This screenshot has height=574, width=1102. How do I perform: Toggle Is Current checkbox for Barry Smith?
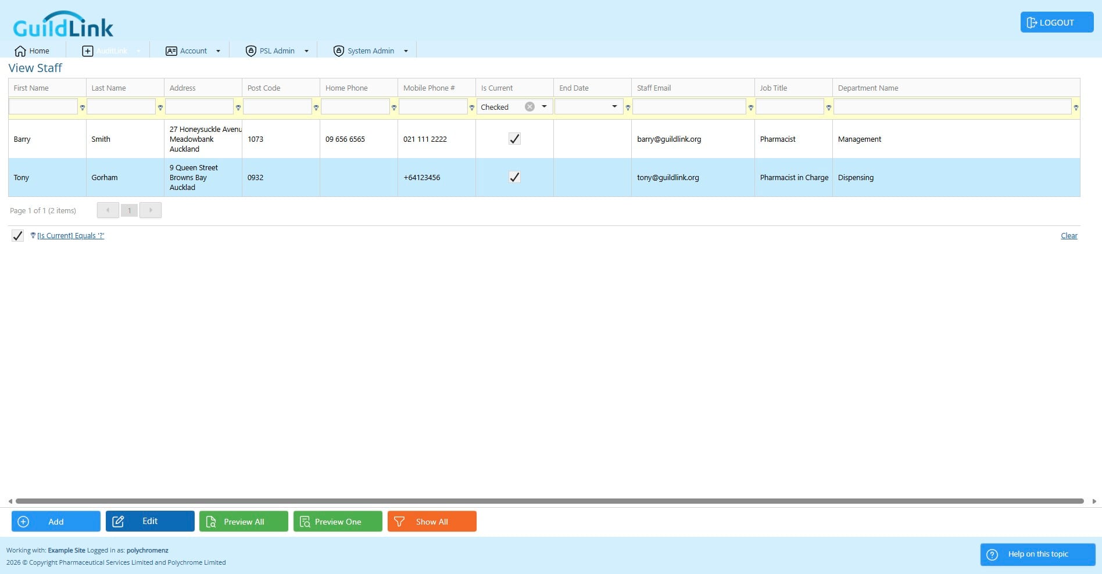coord(514,139)
